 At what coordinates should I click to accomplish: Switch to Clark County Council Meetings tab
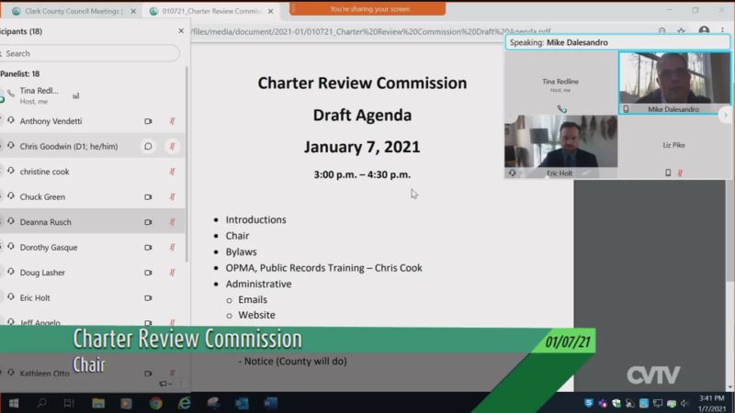point(72,11)
